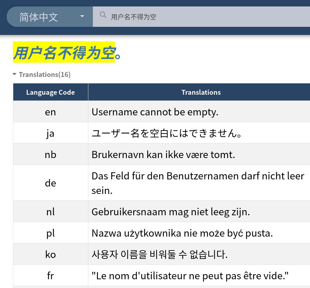310x288 pixels.
Task: Select the French quoted translation
Action: [190, 275]
